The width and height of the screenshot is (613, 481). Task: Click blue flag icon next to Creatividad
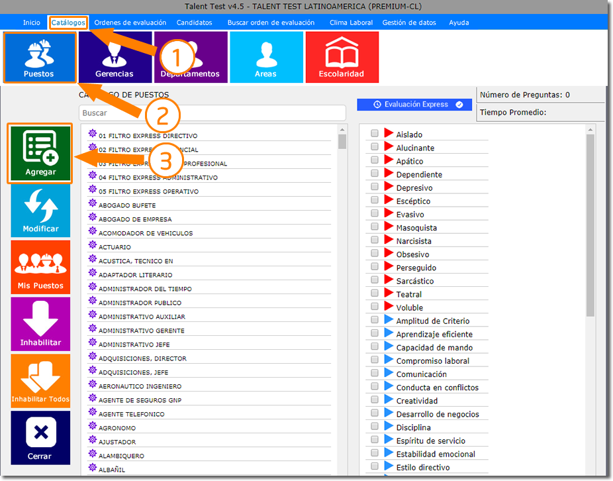389,400
